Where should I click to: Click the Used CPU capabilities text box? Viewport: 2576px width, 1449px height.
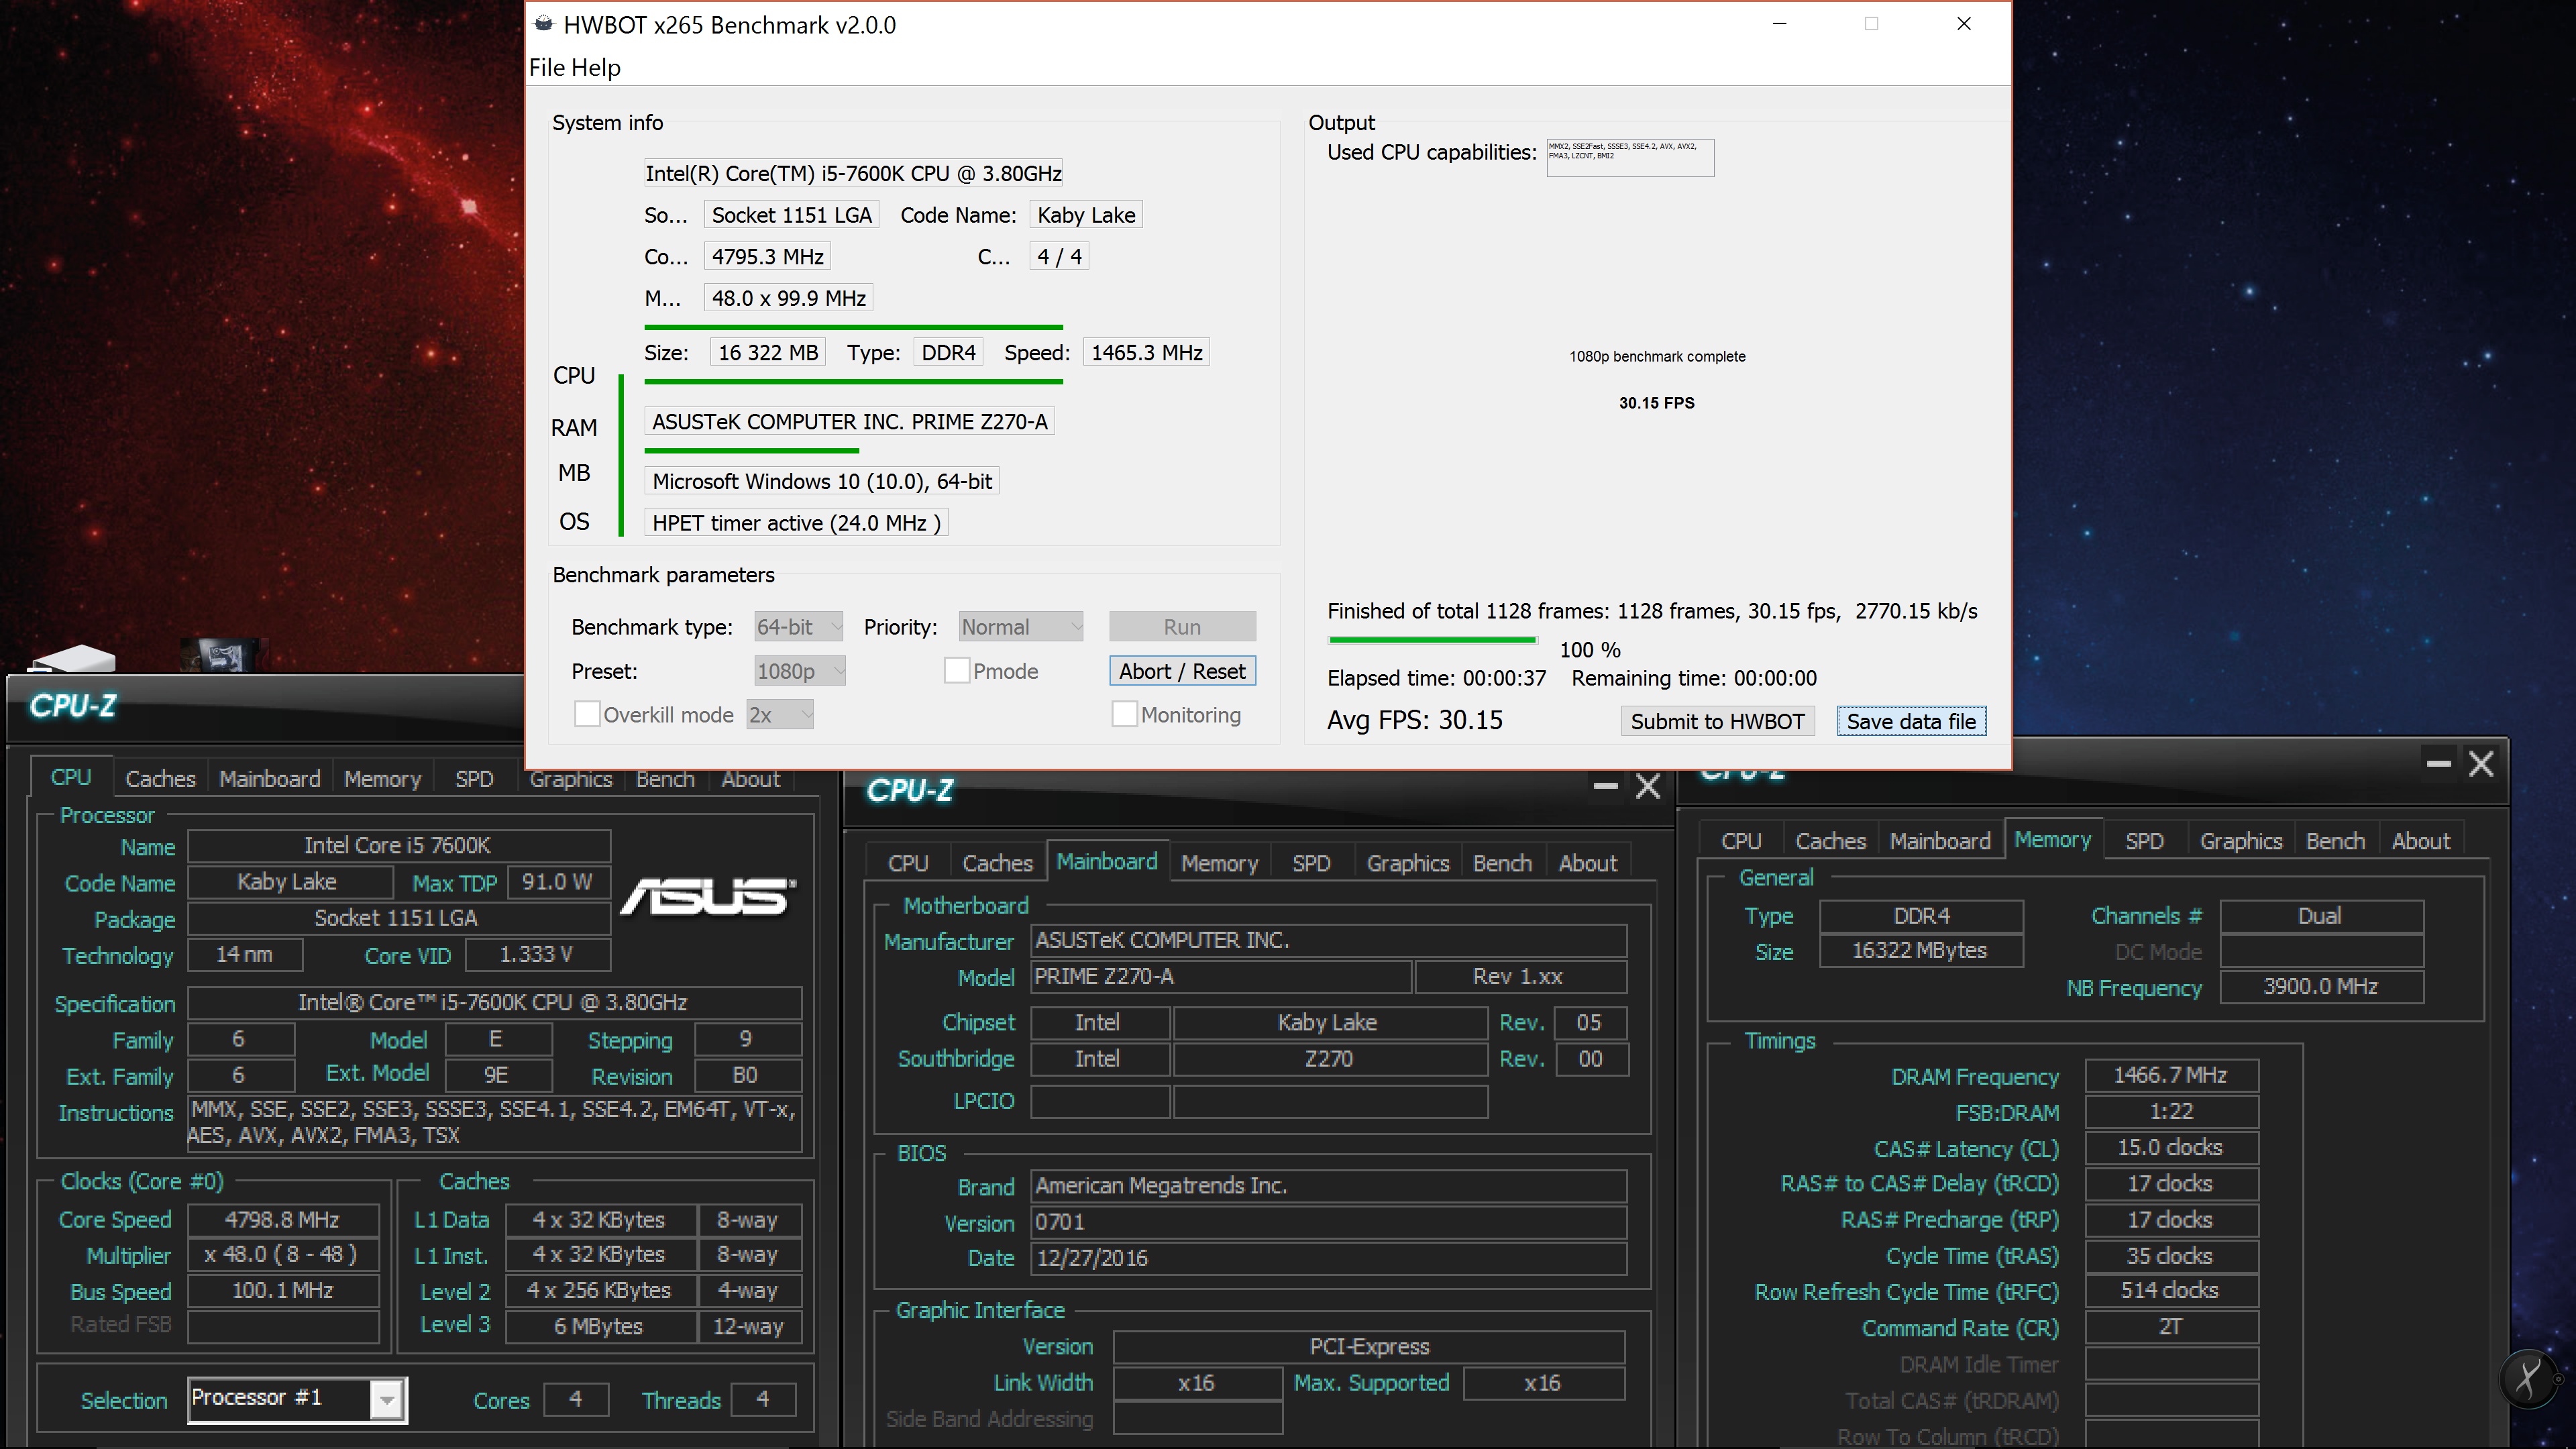1630,158
